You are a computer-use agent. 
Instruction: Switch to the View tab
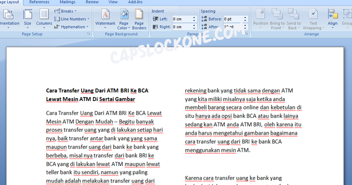click(113, 2)
